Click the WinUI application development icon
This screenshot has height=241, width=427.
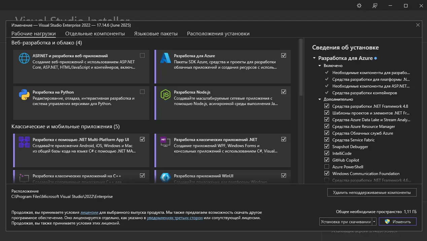click(x=166, y=178)
